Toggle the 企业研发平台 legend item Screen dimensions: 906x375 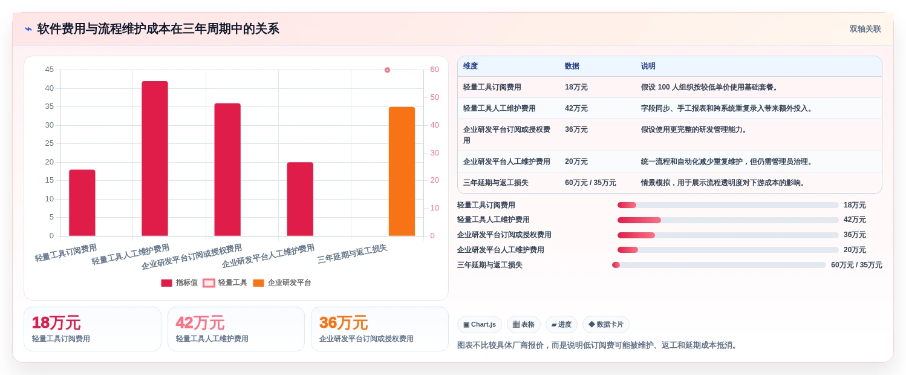coord(282,282)
